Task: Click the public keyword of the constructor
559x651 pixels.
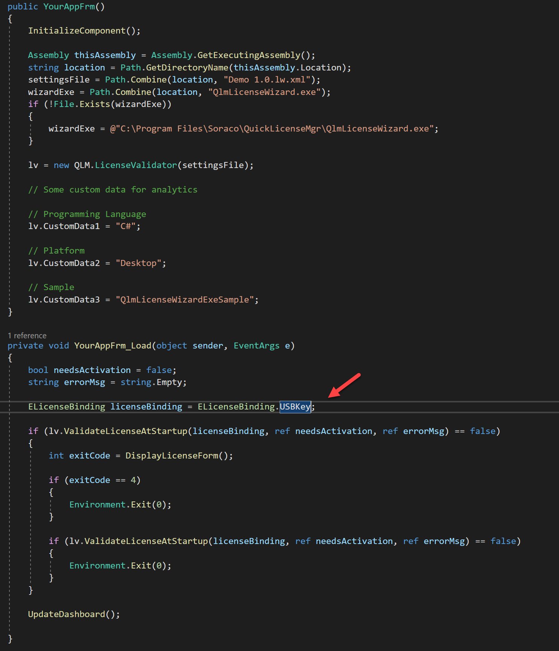Action: point(23,6)
